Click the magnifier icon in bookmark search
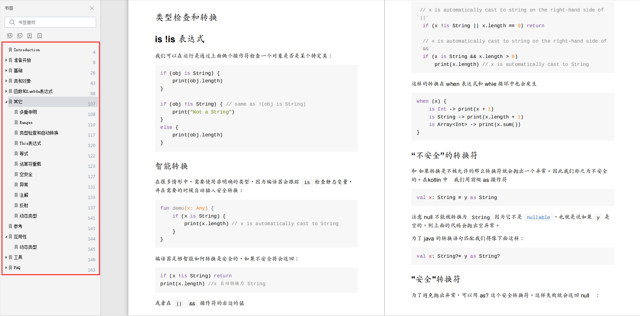 (12, 22)
